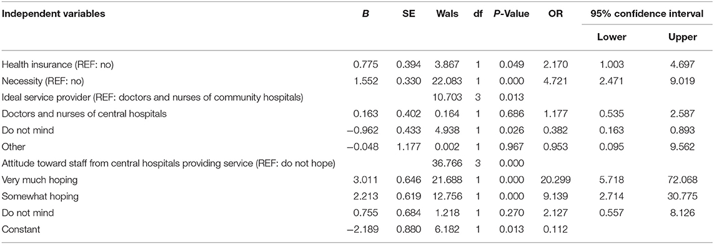The image size is (714, 244).
Task: Select the Constant row label
Action: coord(21,229)
